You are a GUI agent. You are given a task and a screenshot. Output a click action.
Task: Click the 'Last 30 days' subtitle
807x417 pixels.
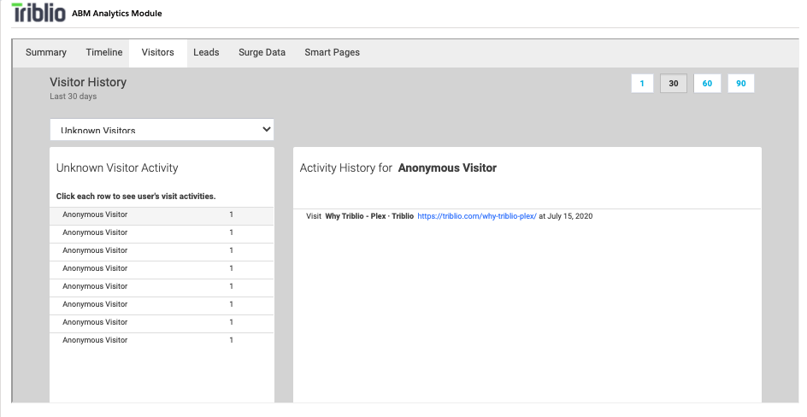coord(73,97)
